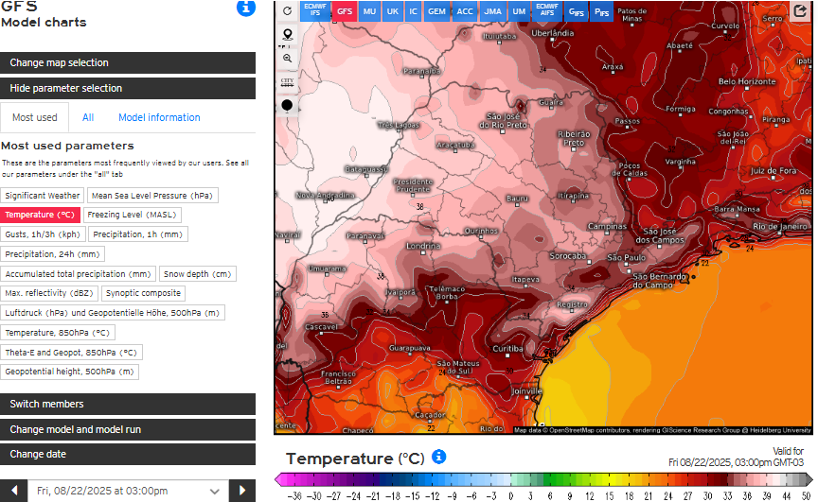
Task: Select Precipitation, 24h (mm) parameter
Action: (x=53, y=253)
